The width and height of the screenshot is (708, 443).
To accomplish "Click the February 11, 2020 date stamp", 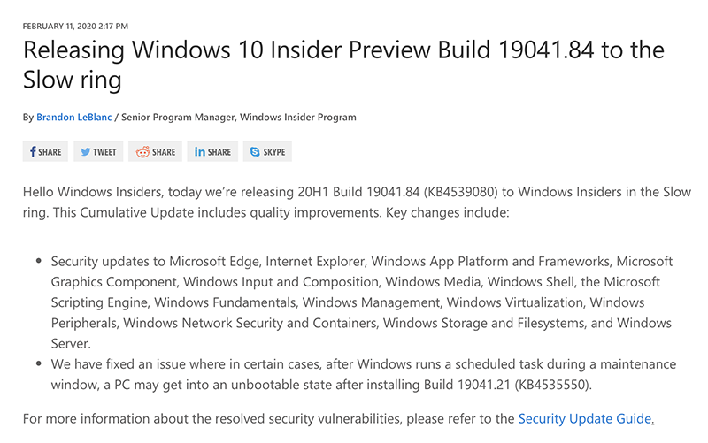I will pos(77,25).
